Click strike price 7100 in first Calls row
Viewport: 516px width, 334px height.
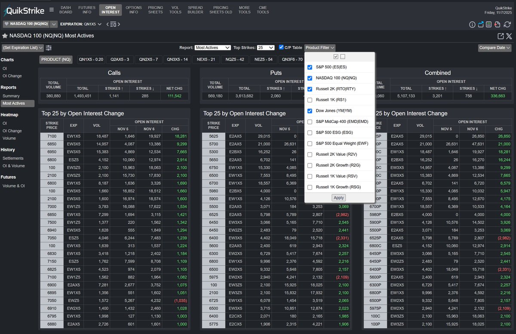(x=52, y=136)
